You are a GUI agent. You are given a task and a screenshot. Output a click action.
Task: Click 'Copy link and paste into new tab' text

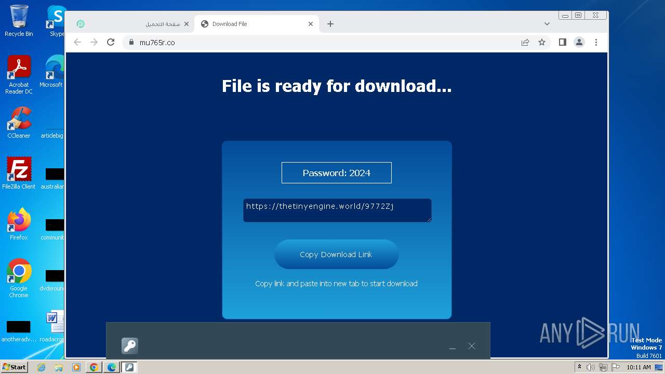tap(336, 284)
